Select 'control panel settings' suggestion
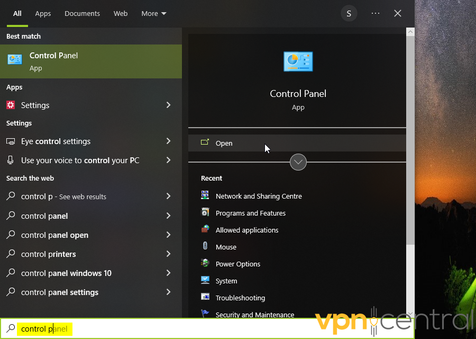This screenshot has width=476, height=339. coord(91,292)
